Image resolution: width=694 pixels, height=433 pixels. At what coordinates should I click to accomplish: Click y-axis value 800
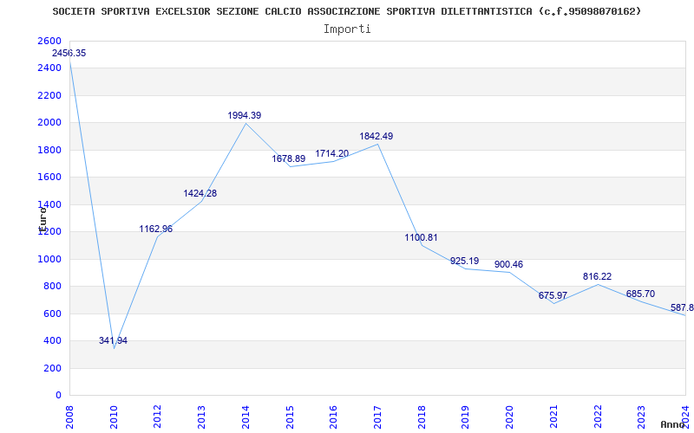pyautogui.click(x=53, y=287)
